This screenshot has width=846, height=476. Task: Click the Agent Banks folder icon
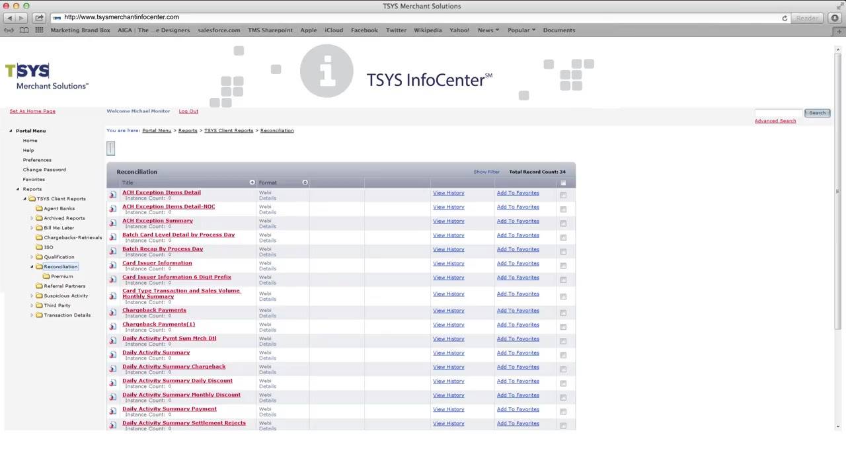pos(39,208)
